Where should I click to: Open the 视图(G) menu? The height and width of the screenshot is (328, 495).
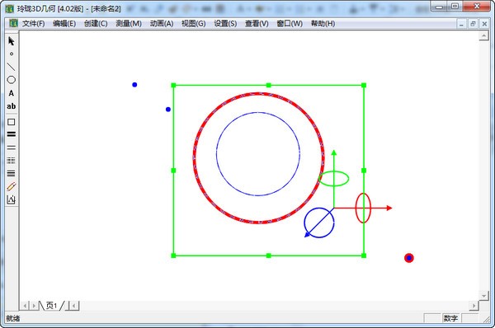(x=194, y=24)
